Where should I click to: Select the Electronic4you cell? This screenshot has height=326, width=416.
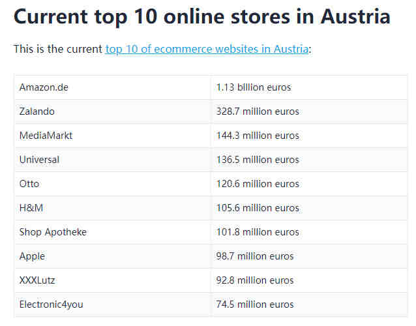tap(113, 304)
